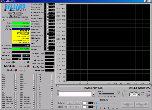Open the Serial Port COM 1 dropdown
152x110 pixels.
138,95
